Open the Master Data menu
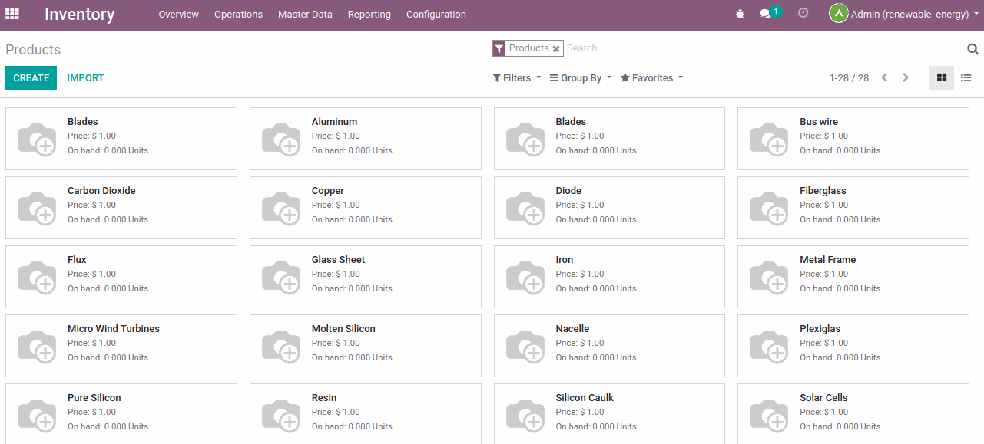 click(x=305, y=15)
